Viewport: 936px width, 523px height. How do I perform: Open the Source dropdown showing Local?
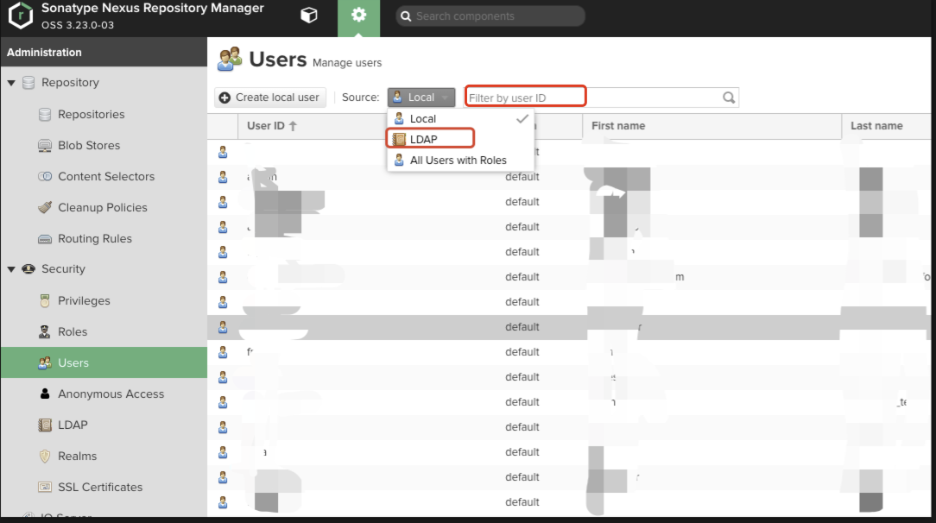[x=421, y=98]
